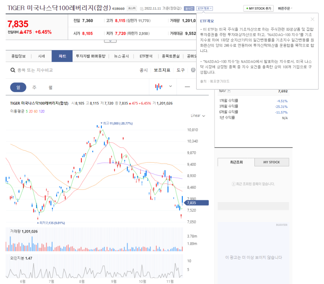324x284 pixels.
Task: Click the printer icon in chart toolbar
Action: point(193,70)
